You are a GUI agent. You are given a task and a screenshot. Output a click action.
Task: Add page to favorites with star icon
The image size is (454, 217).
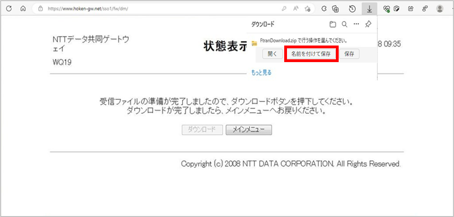pyautogui.click(x=308, y=8)
